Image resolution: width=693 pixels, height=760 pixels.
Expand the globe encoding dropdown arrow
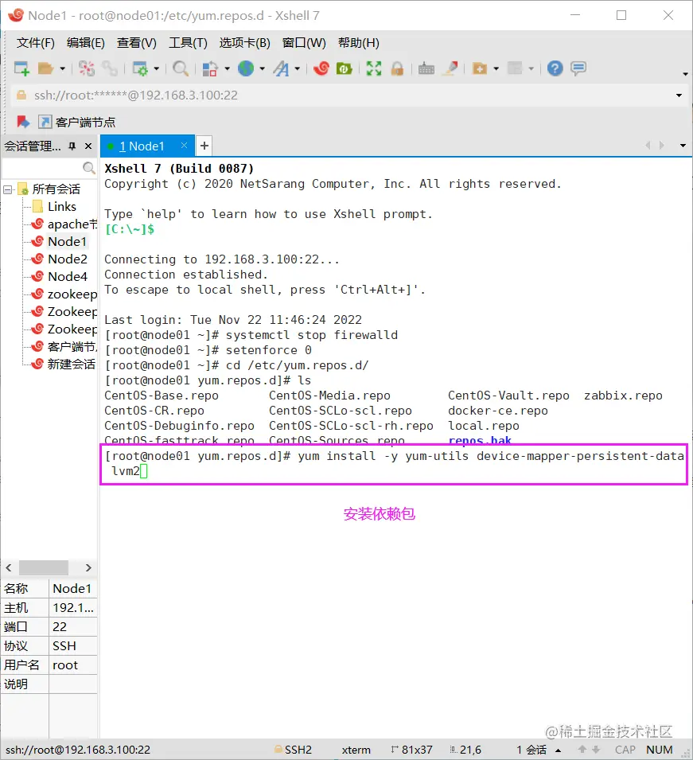coord(263,68)
